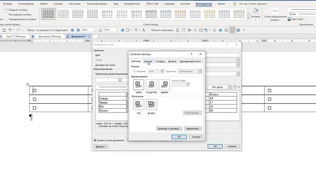The image size is (316, 177).
Task: Select the orange-tinted table style thumbnail
Action: 180,14
